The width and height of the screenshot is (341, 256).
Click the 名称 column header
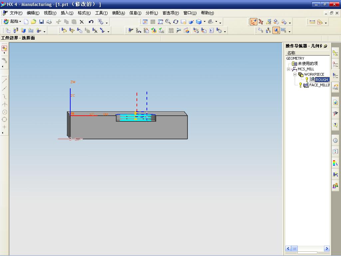pos(307,53)
